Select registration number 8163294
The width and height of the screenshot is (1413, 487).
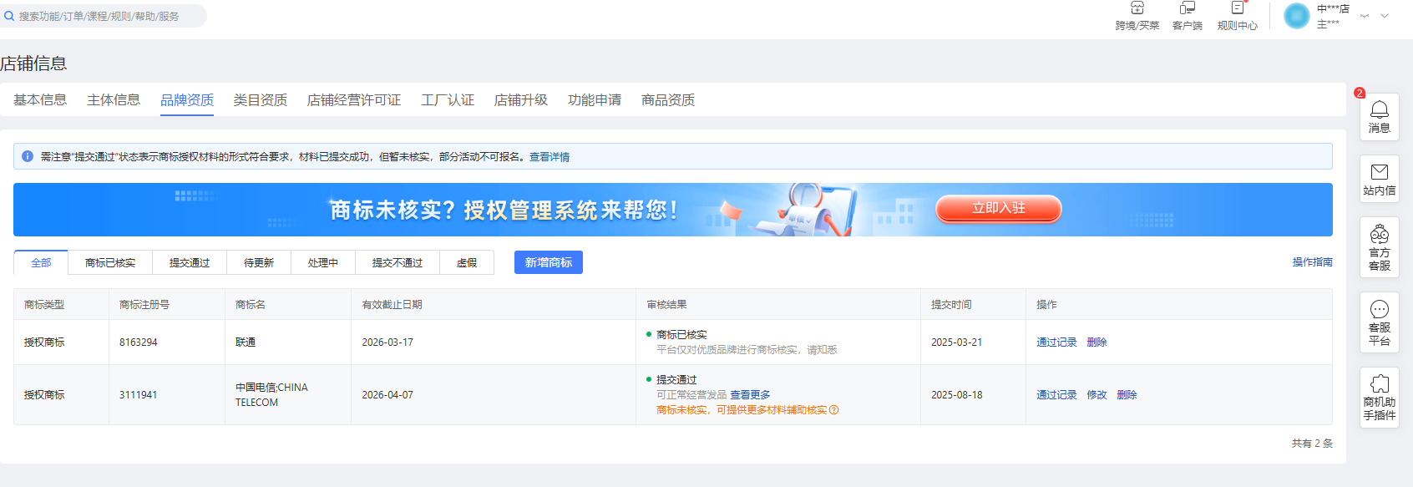(139, 342)
